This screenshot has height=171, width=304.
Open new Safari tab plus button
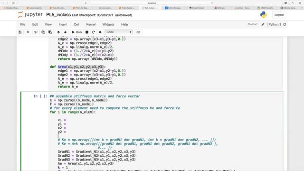[302, 8]
